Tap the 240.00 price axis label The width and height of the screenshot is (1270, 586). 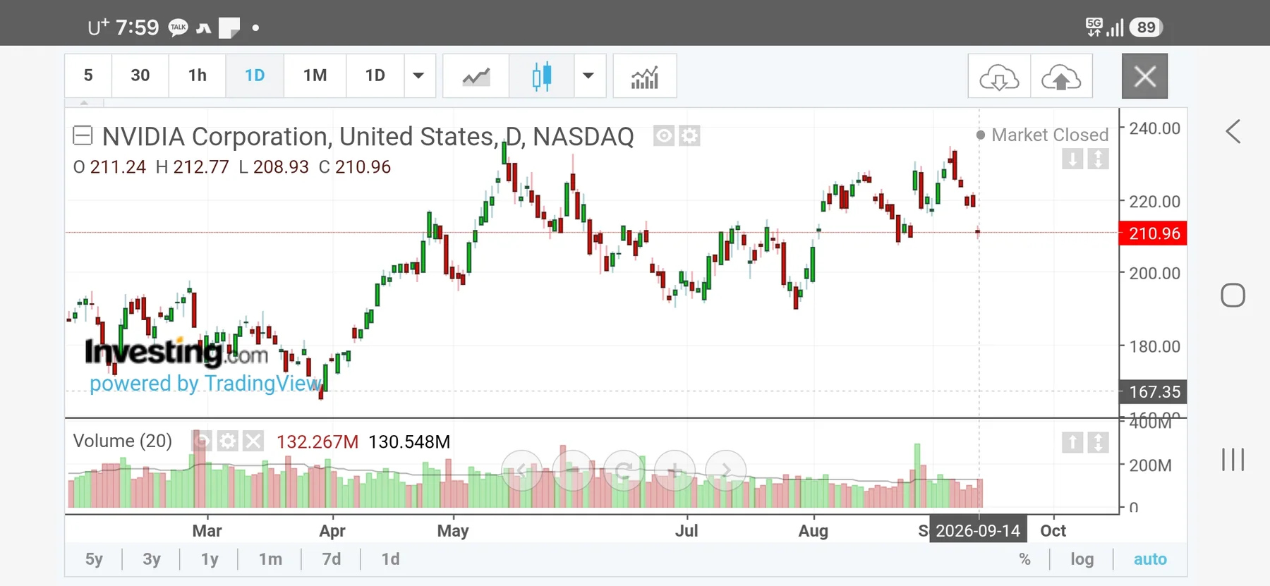[1154, 128]
